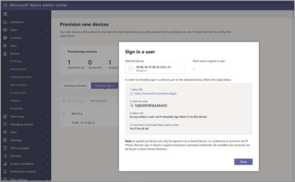Click the MAC ID sort arrow
Image resolution: width=295 pixels, height=182 pixels.
[x=81, y=113]
